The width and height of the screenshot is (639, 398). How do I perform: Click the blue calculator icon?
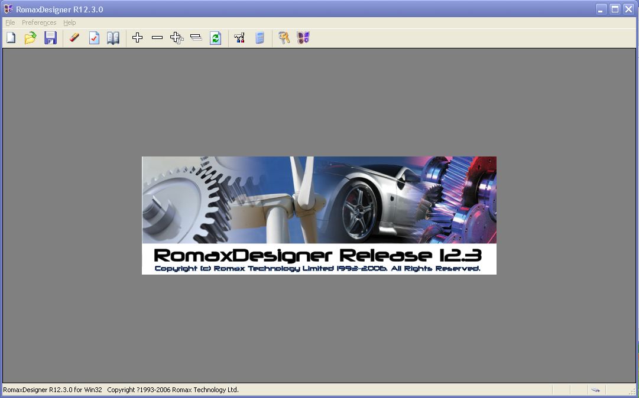point(260,38)
